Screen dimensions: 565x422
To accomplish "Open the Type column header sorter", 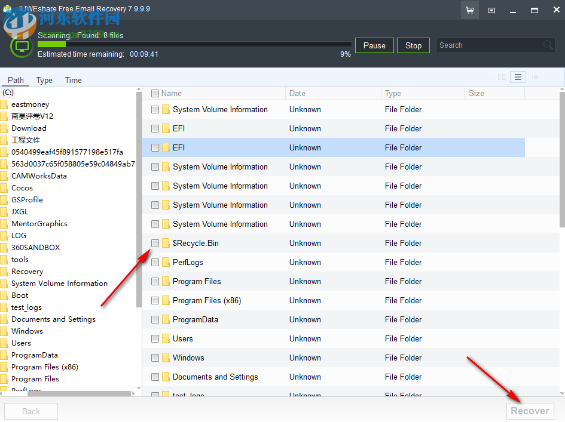I will point(392,93).
